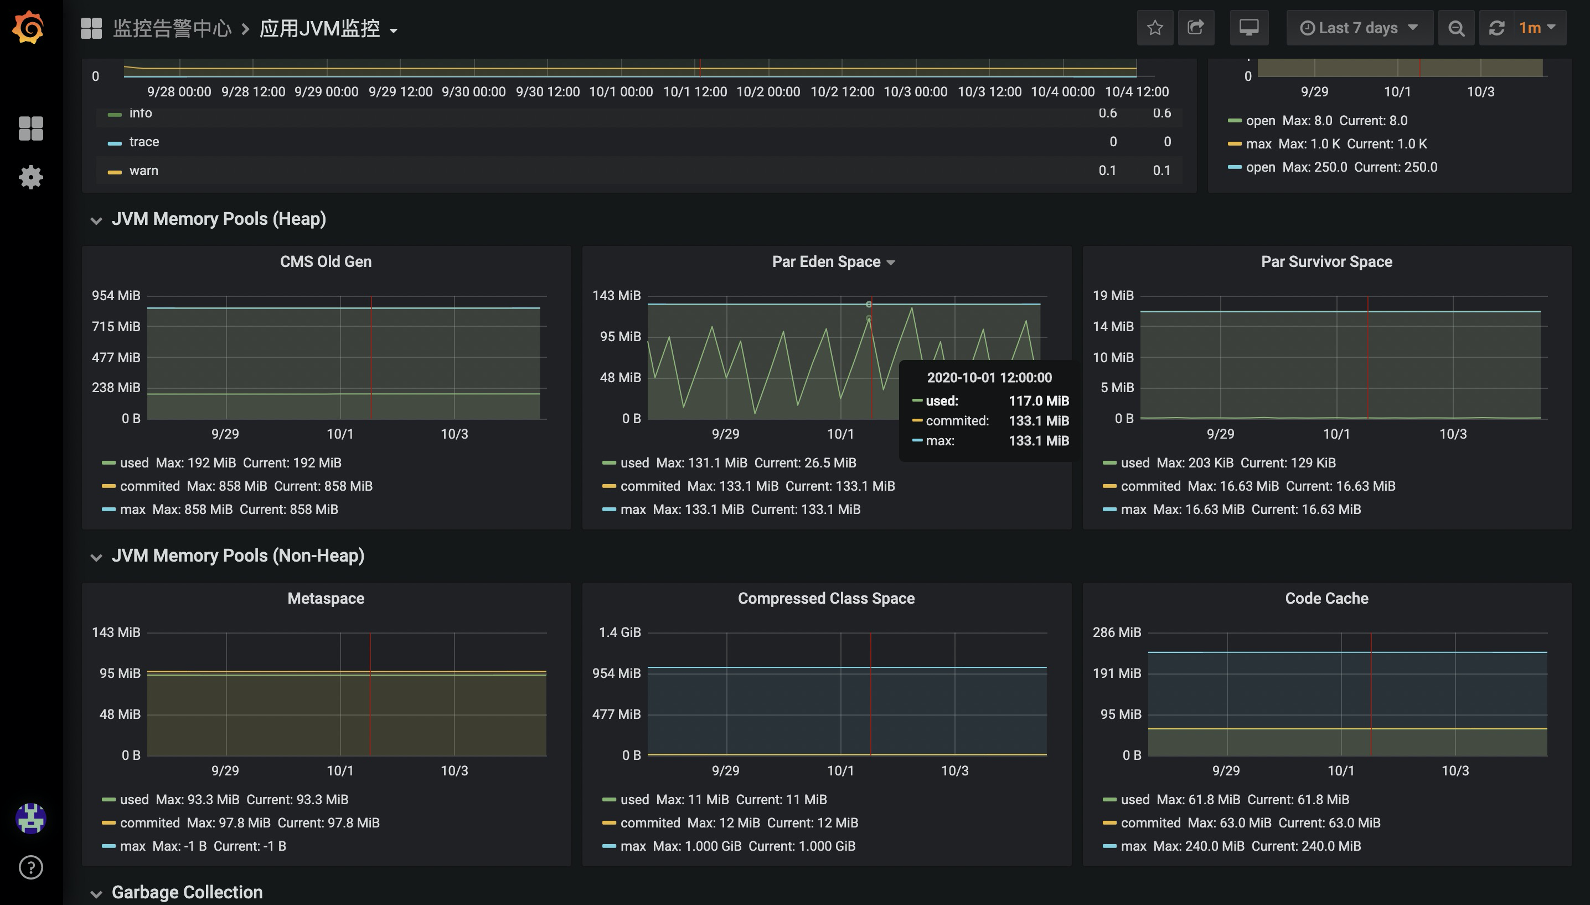This screenshot has height=905, width=1590.
Task: Open Compressed Class Space panel title
Action: [826, 599]
